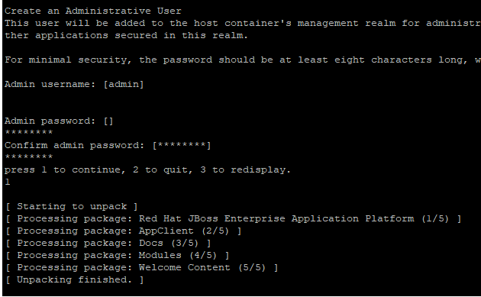
Task: Click the asterisks below Admin password
Action: click(x=29, y=133)
